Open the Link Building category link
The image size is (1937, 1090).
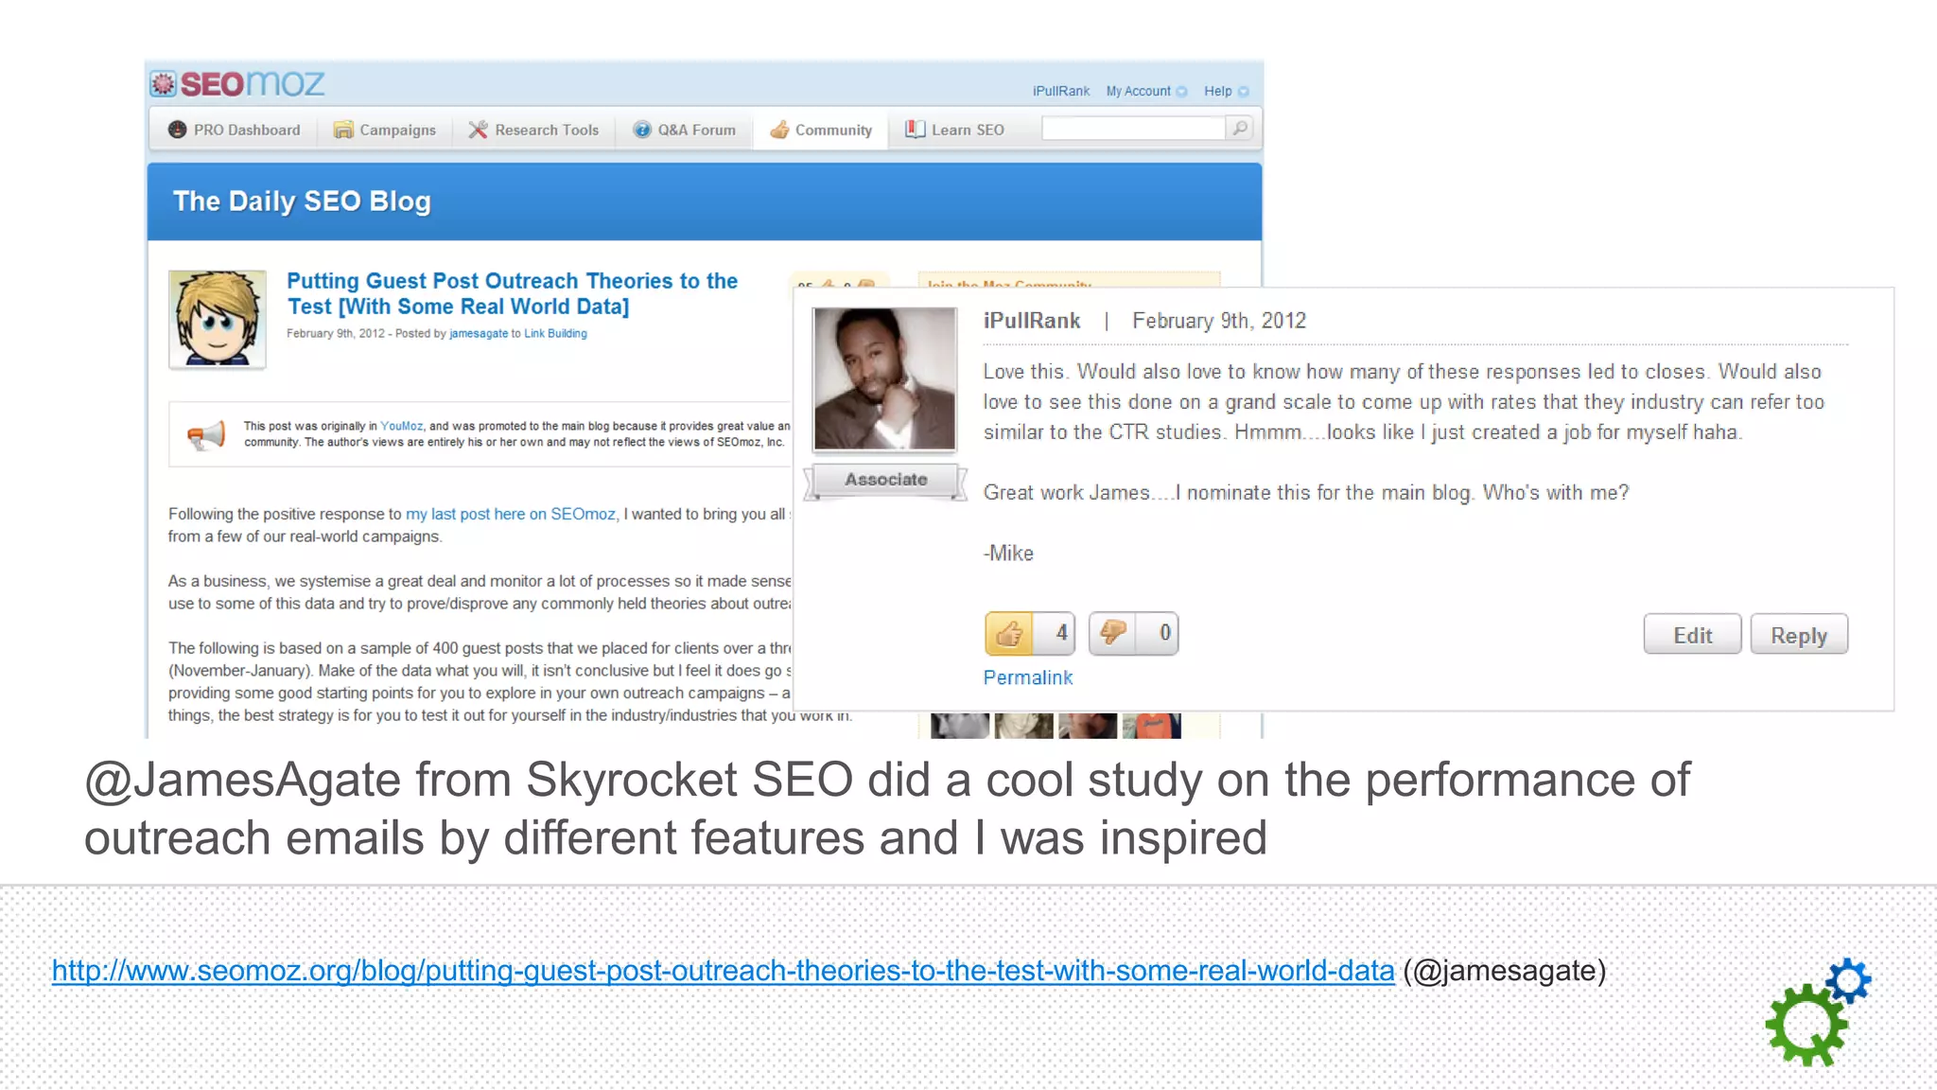point(555,333)
